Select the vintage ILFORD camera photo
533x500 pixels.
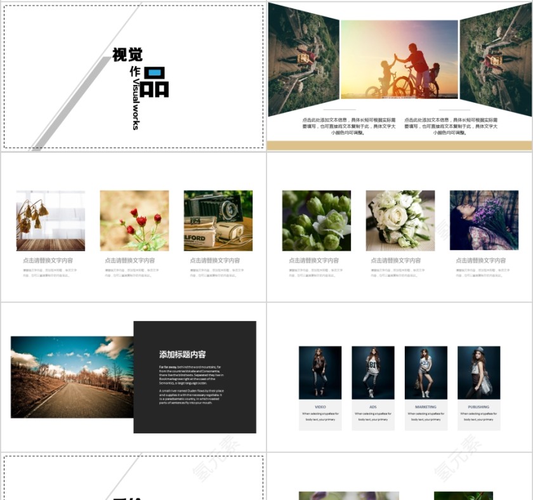(x=218, y=220)
